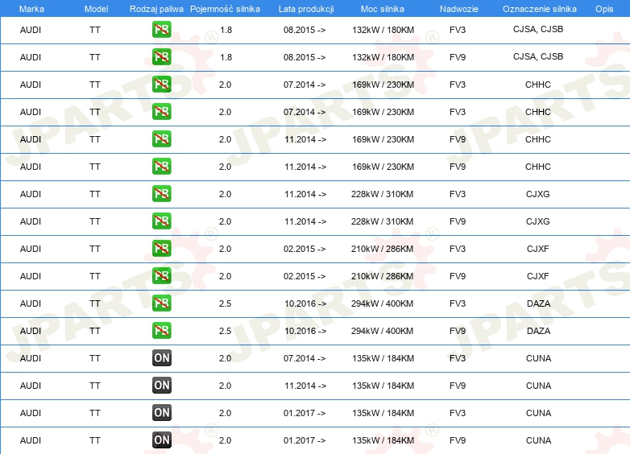Select petrol icon for CJXF FV9 row
The height and width of the screenshot is (454, 630).
162,276
